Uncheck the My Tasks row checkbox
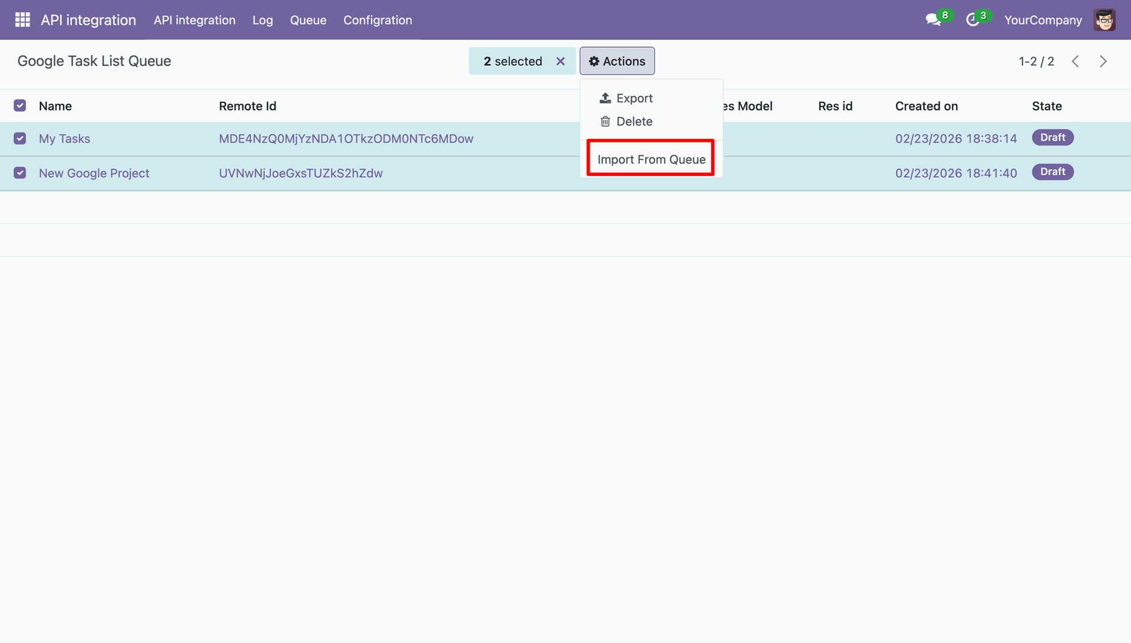This screenshot has height=643, width=1131. coord(20,139)
